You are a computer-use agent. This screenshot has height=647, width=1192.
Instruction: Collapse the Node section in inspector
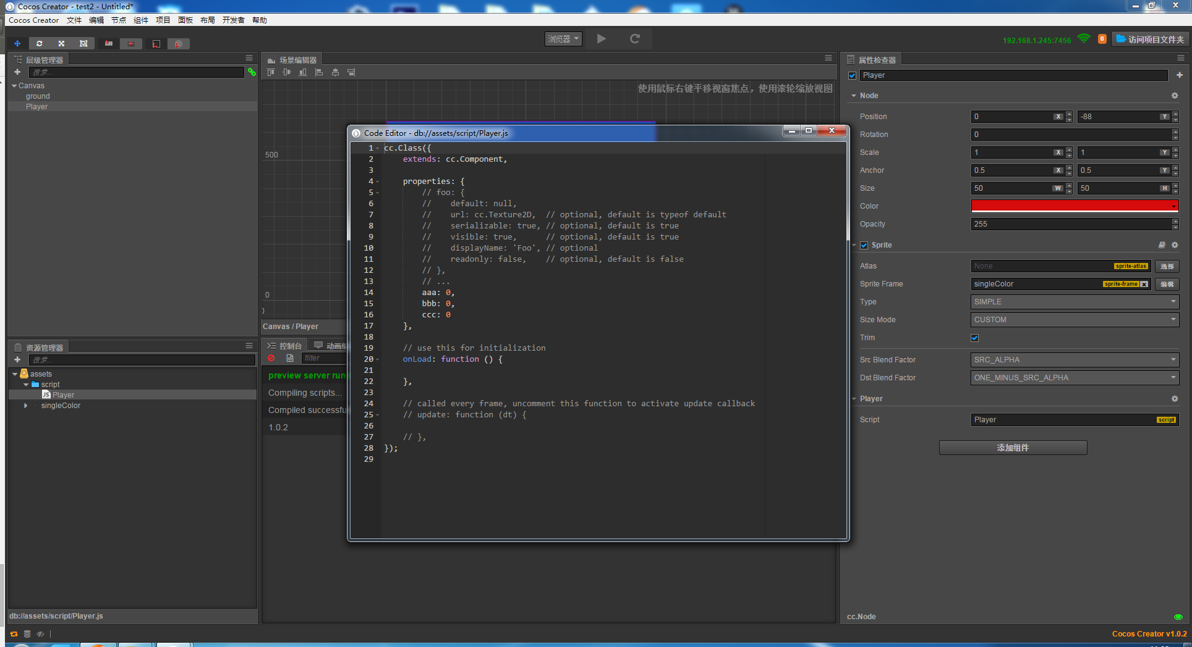click(x=854, y=96)
